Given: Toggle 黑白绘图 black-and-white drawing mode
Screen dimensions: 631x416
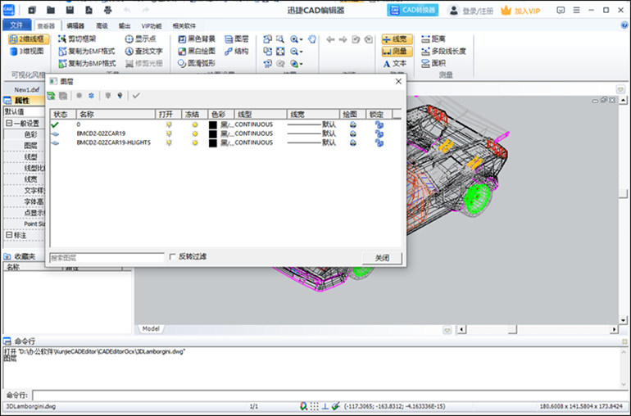Looking at the screenshot, I should 197,51.
